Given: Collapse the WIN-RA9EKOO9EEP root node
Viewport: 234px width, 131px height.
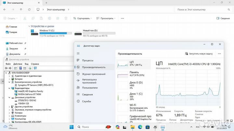Looking at the screenshot, I should point(6,73).
